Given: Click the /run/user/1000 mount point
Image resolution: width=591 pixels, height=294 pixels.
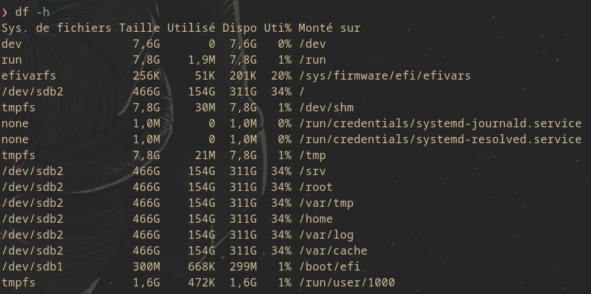Looking at the screenshot, I should [x=347, y=283].
